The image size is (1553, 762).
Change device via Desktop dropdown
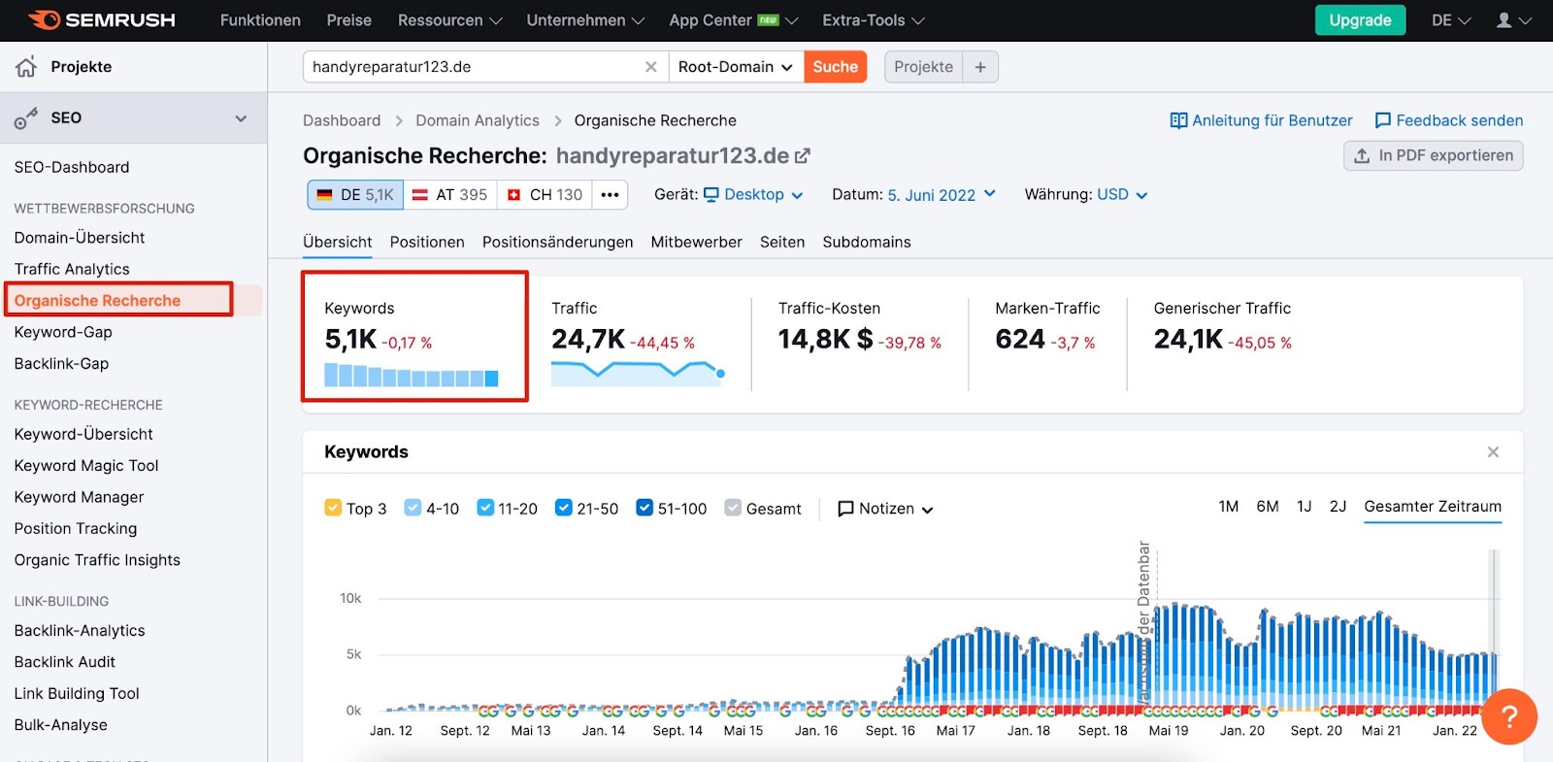[753, 195]
